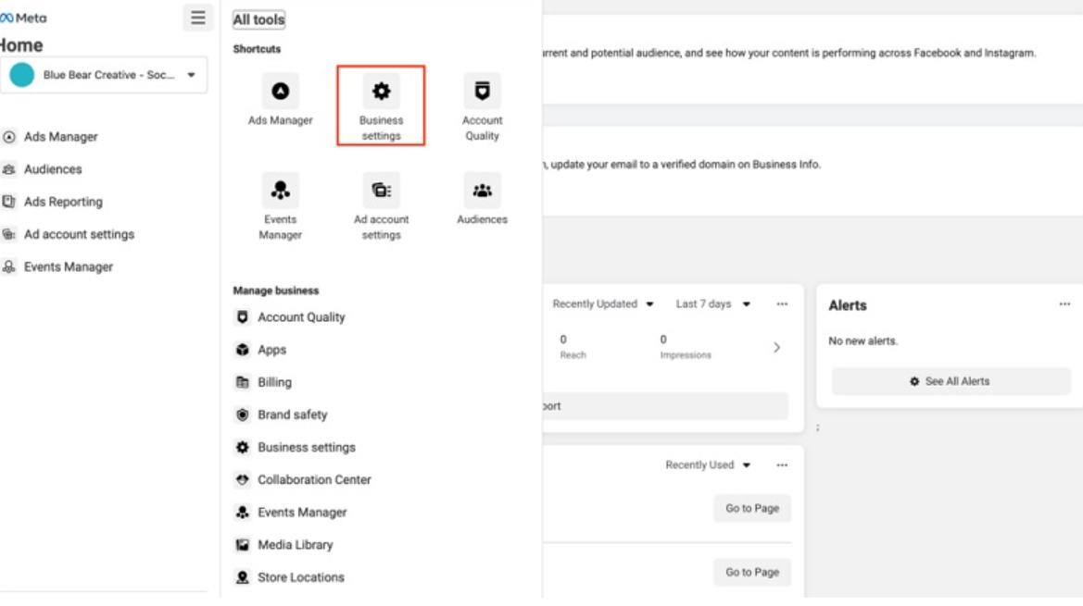1083x606 pixels.
Task: Open Events Manager shortcut icon
Action: pos(280,191)
